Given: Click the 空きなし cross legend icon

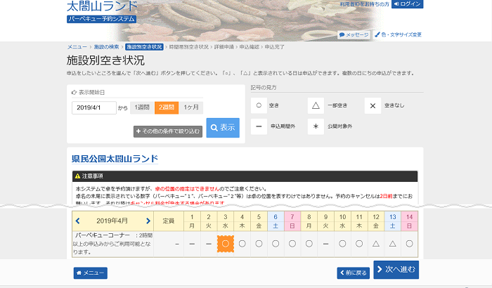Looking at the screenshot, I should [373, 106].
